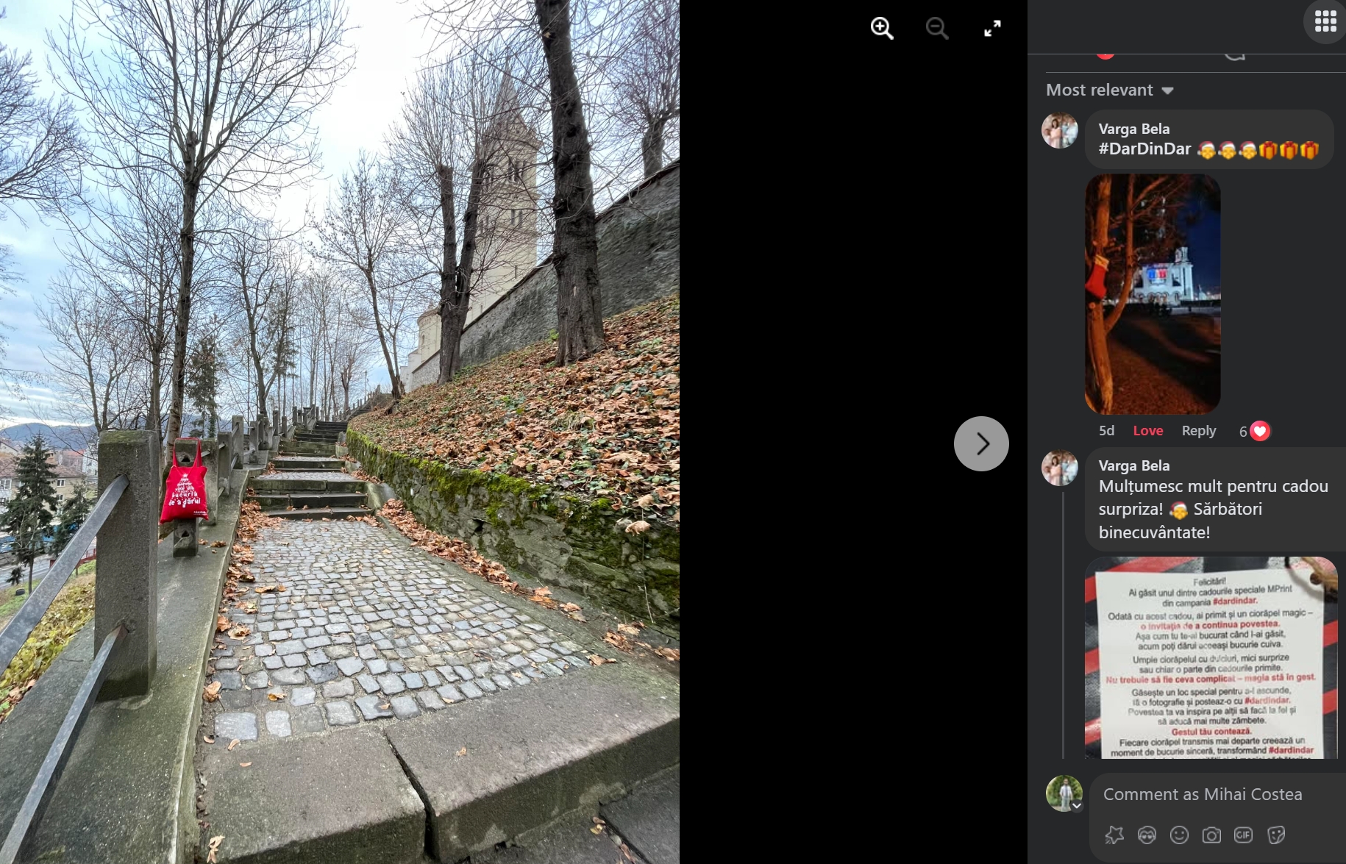1346x864 pixels.
Task: Add a GIF to the comment
Action: click(x=1243, y=835)
